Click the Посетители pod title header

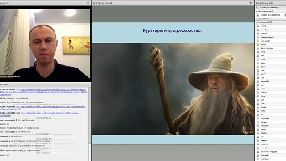[x=264, y=3]
